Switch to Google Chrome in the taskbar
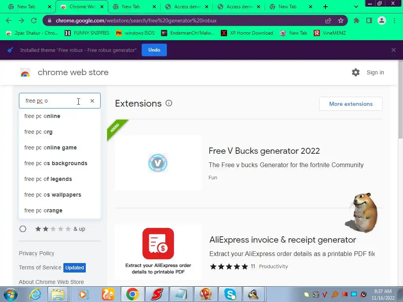Image resolution: width=403 pixels, height=302 pixels. point(132,294)
